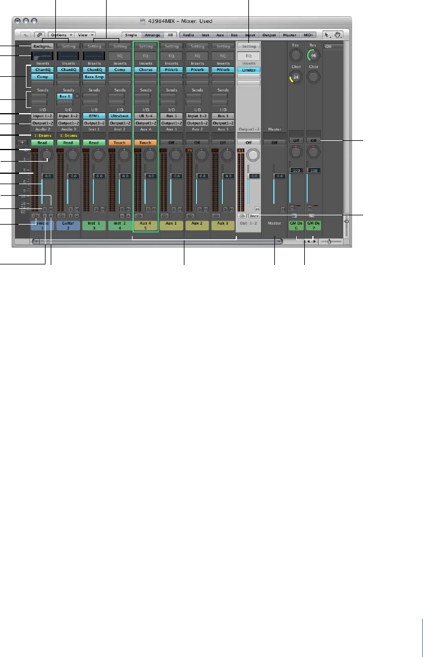The height and width of the screenshot is (657, 423).
Task: Open Voices automation mode Read menu
Action: coord(43,143)
